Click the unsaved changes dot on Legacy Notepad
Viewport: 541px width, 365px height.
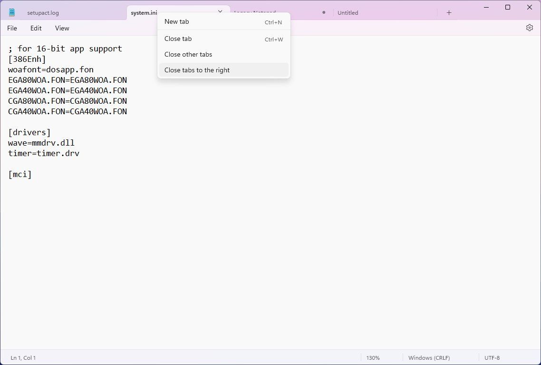pyautogui.click(x=324, y=12)
